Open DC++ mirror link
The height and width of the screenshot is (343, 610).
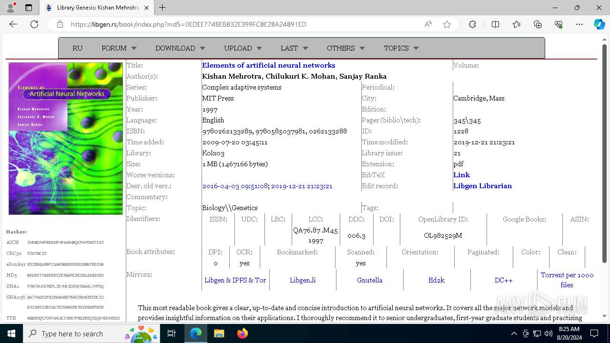click(504, 280)
